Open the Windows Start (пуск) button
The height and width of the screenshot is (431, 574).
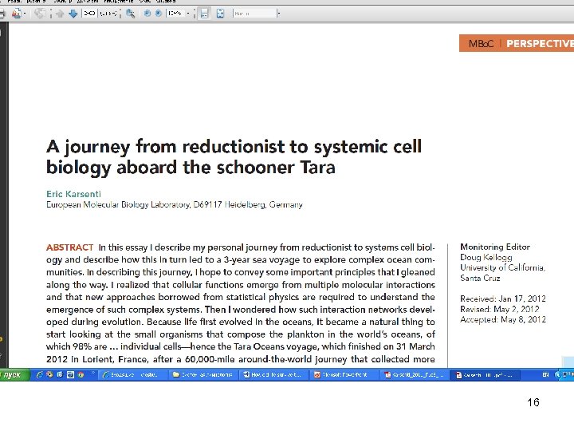[14, 375]
